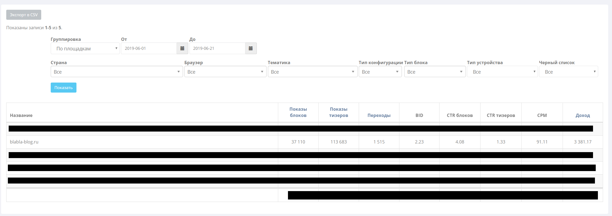Click the BID value 2.23

419,142
